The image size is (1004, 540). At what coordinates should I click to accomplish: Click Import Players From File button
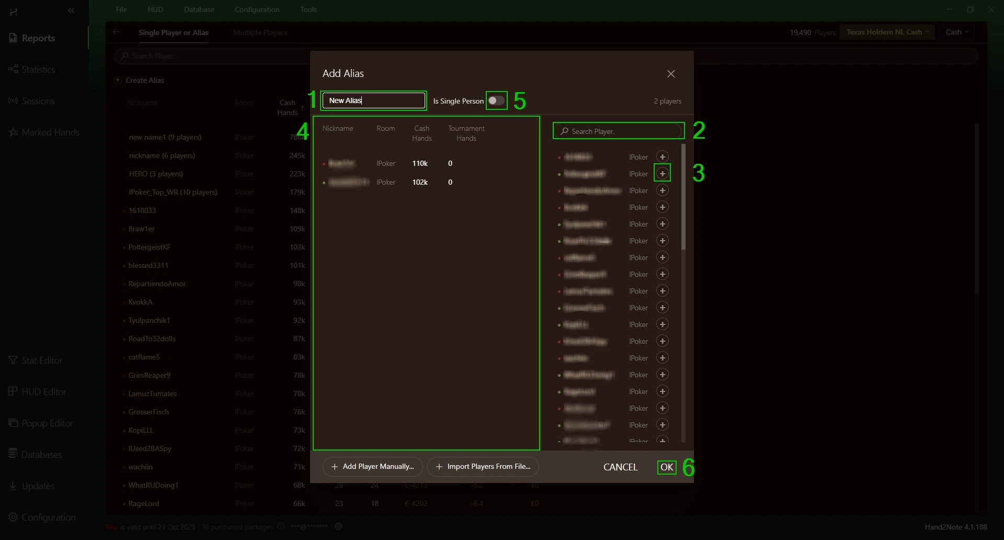pyautogui.click(x=483, y=467)
